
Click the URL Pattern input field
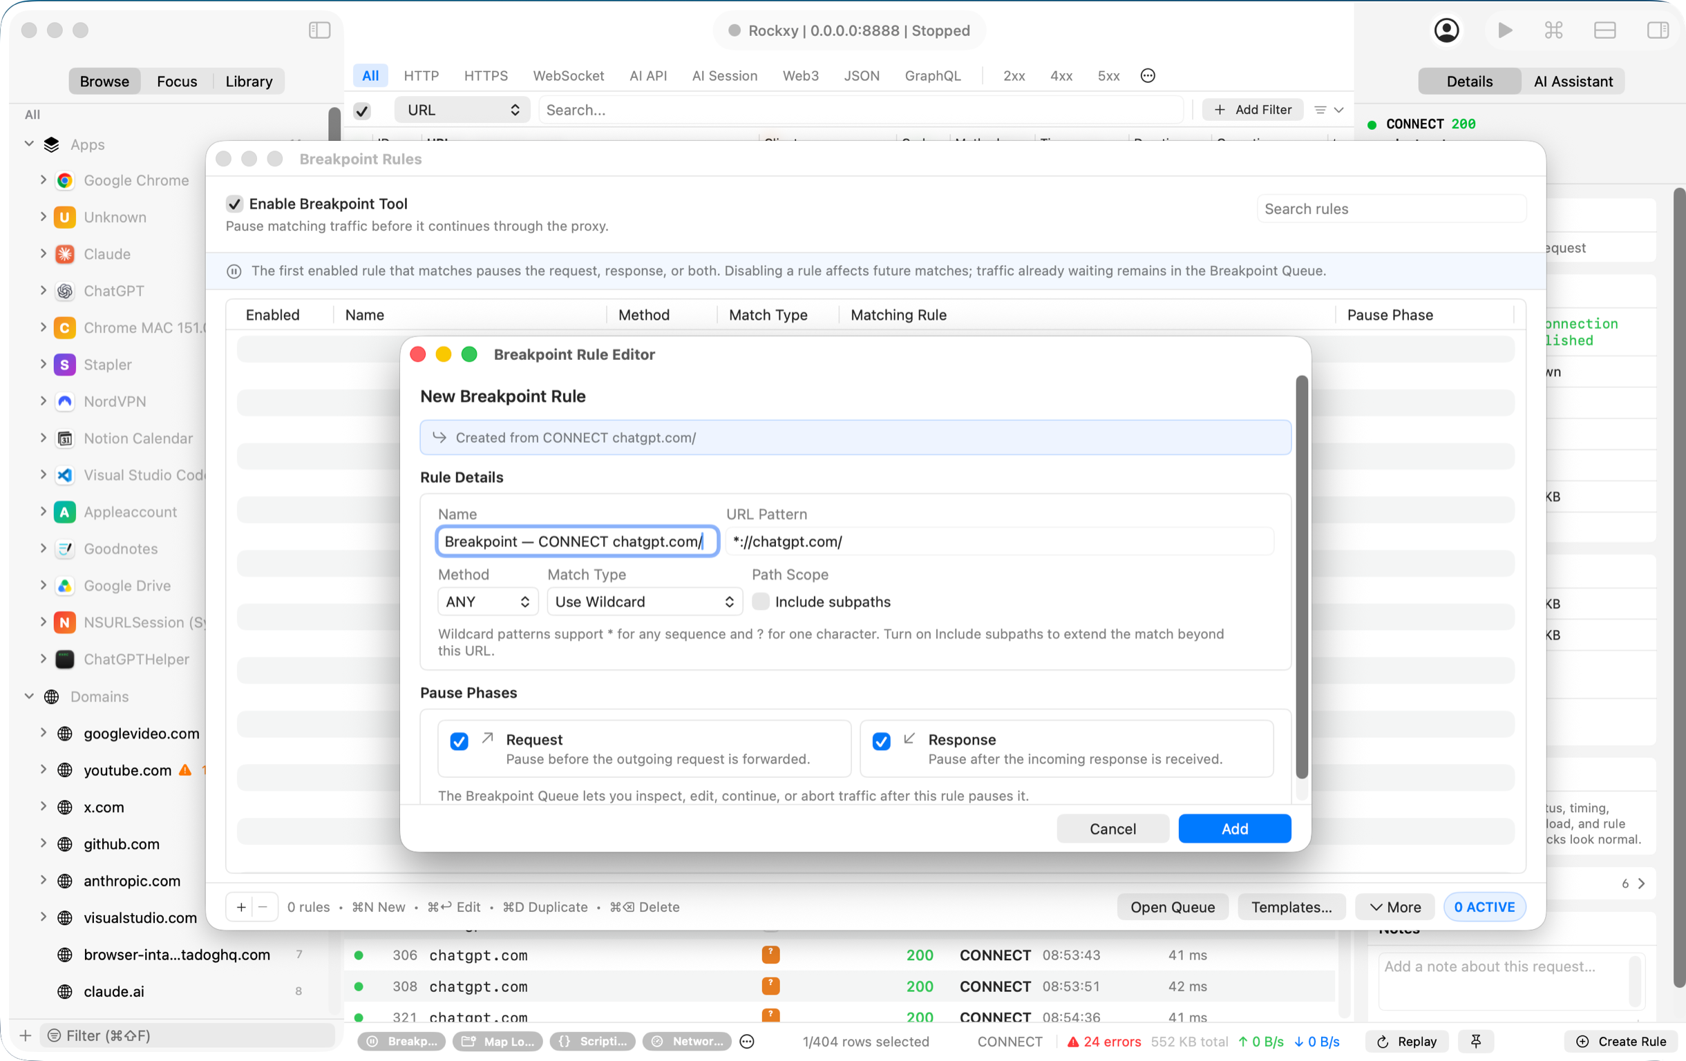click(1000, 542)
